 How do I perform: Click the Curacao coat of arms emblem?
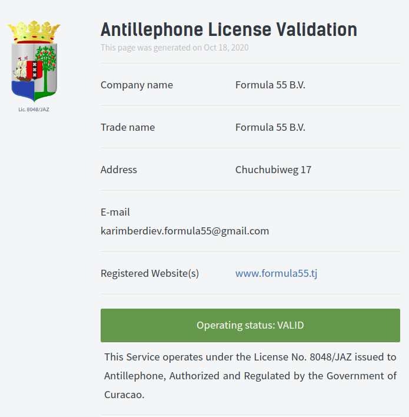pos(34,61)
